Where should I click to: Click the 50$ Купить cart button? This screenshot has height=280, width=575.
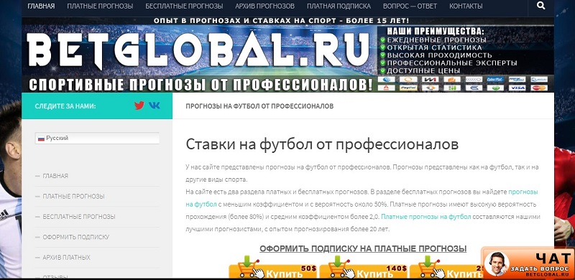point(273,271)
